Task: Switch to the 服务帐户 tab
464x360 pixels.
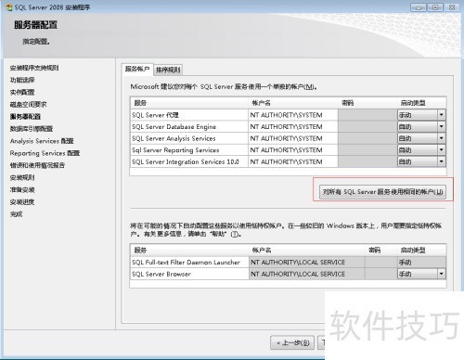Action: (x=137, y=69)
